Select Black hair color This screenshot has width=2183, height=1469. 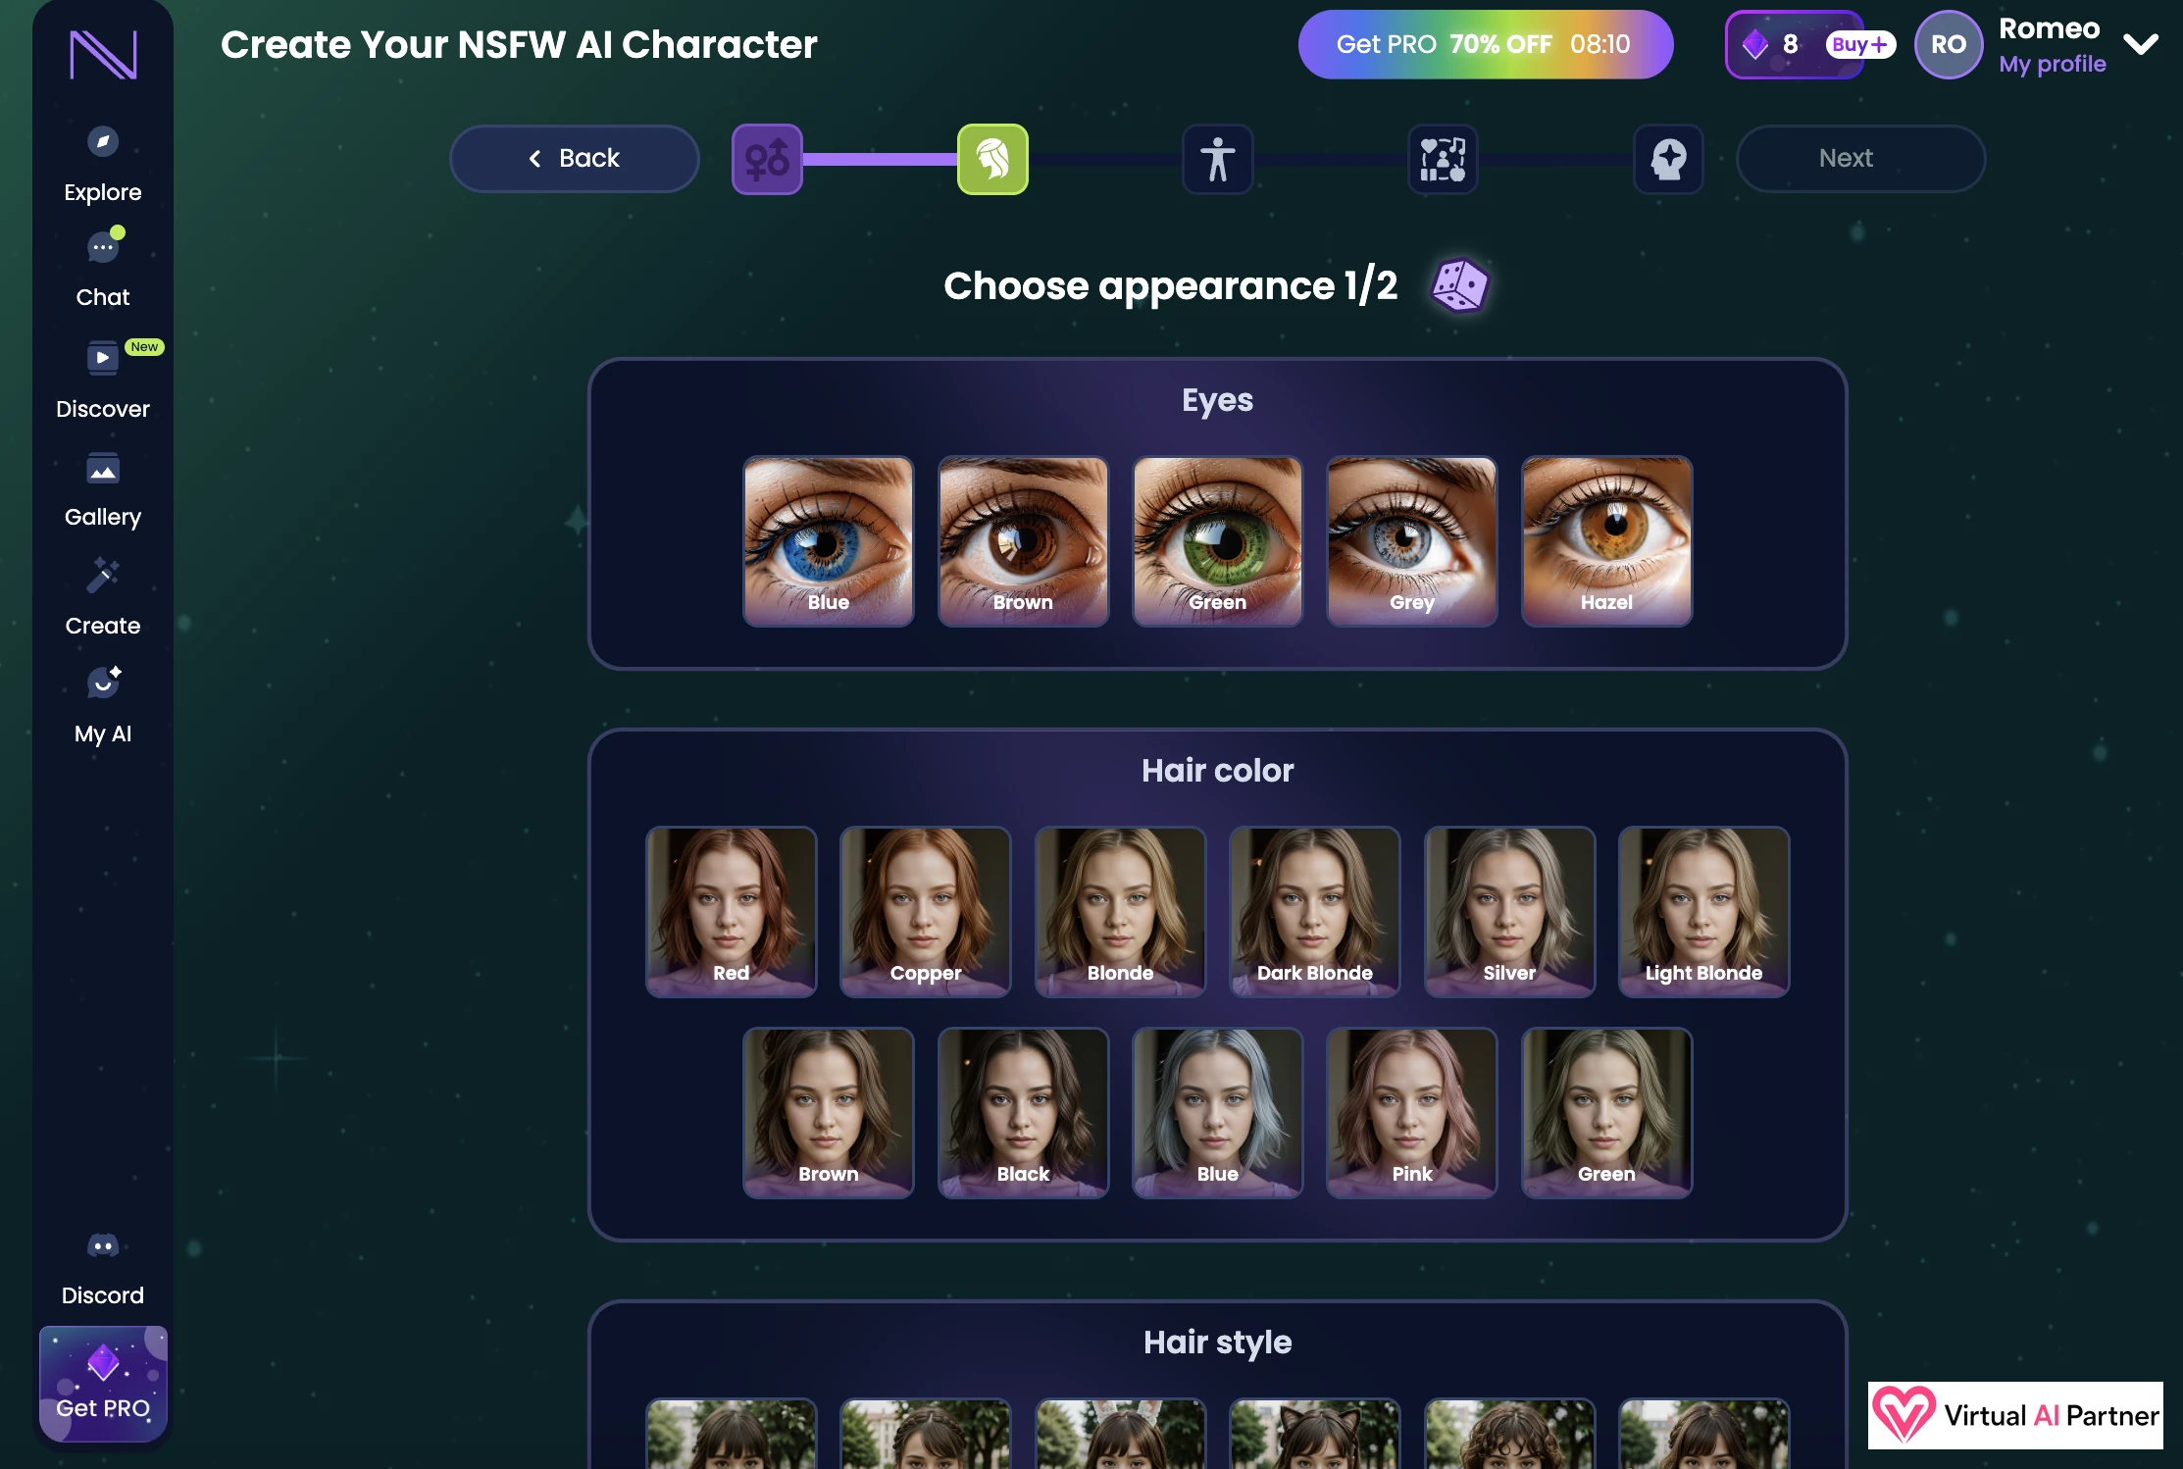coord(1023,1113)
